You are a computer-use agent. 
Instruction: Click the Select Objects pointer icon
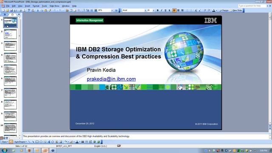pyautogui.click(x=11, y=142)
